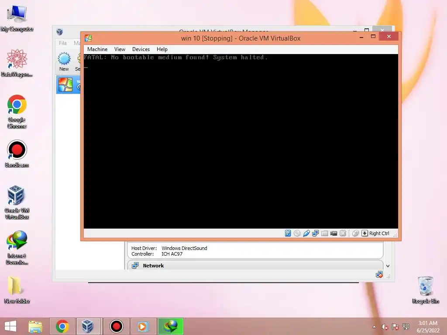Click the details pane scroll-down arrow

click(388, 266)
